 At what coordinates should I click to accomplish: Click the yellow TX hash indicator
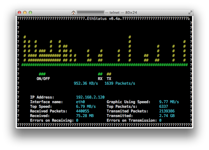tap(109, 74)
